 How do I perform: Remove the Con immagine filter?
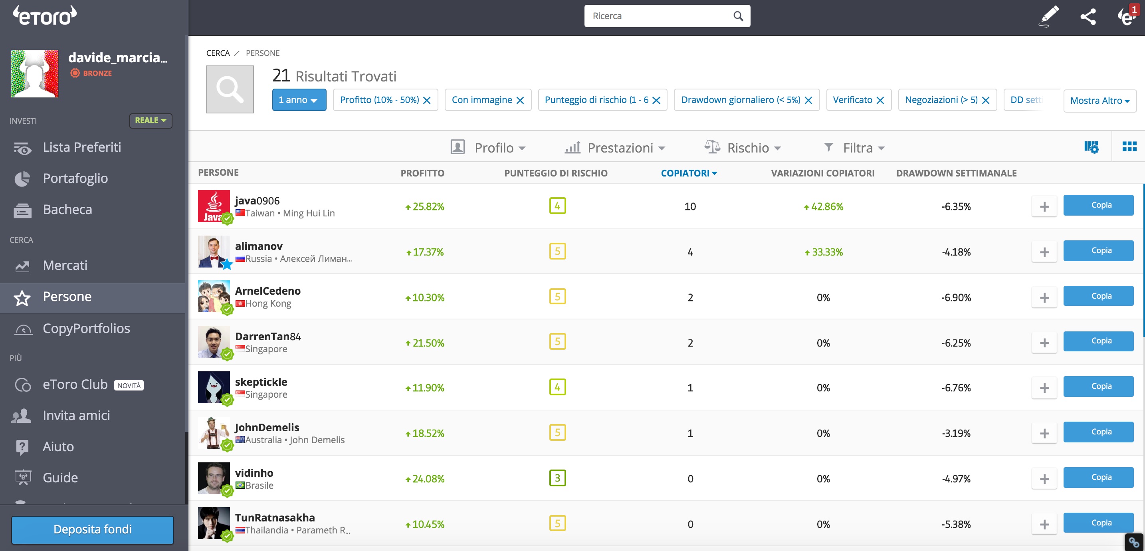(x=520, y=101)
